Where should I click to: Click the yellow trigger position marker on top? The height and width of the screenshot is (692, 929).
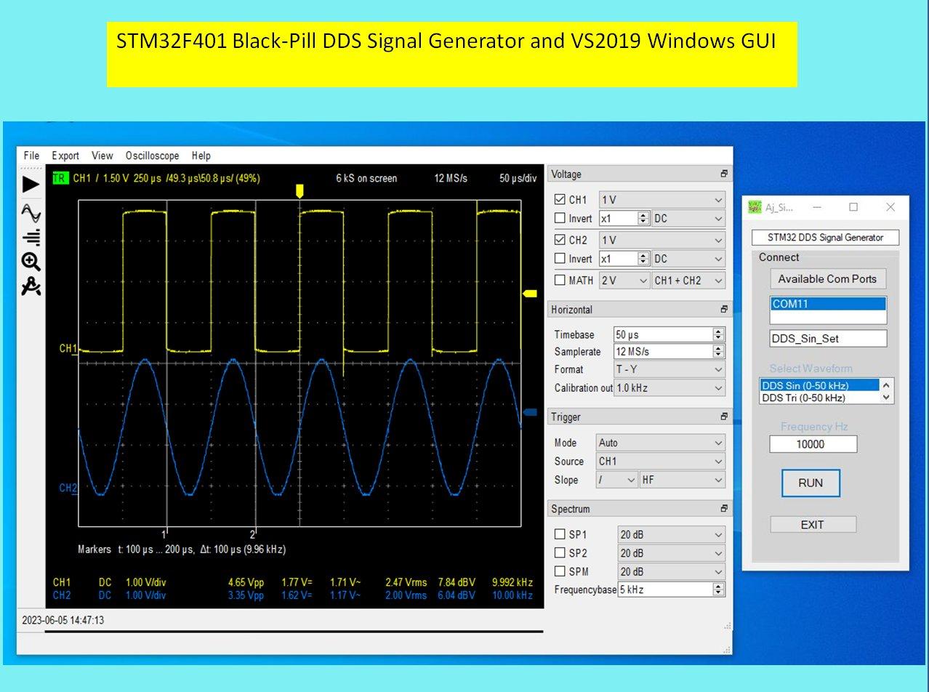pyautogui.click(x=299, y=190)
